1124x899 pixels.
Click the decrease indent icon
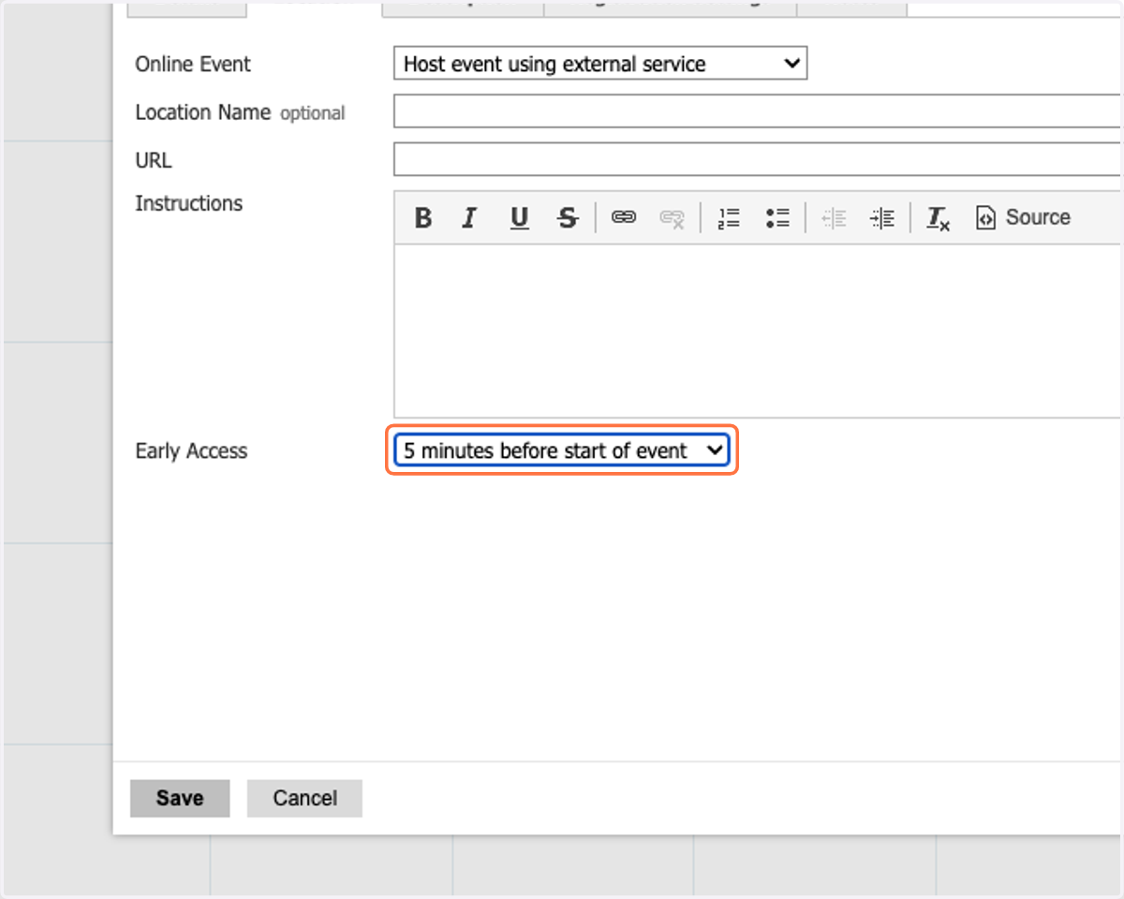834,218
